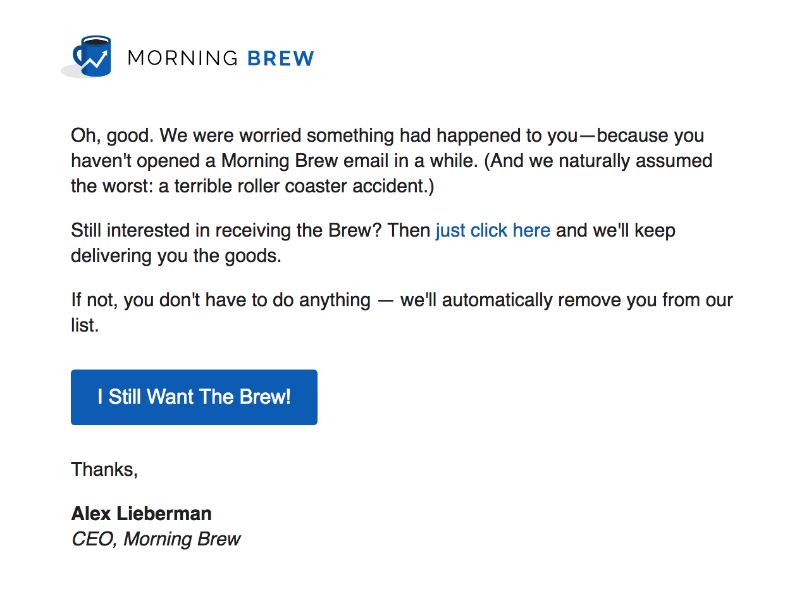Click the 'I Still Want The Brew!' button

coord(194,397)
